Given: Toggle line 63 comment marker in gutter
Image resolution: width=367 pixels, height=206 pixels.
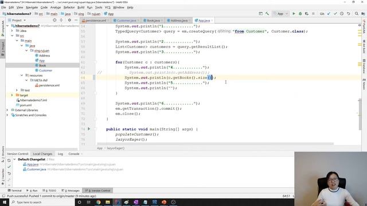Looking at the screenshot, I should pos(99,73).
